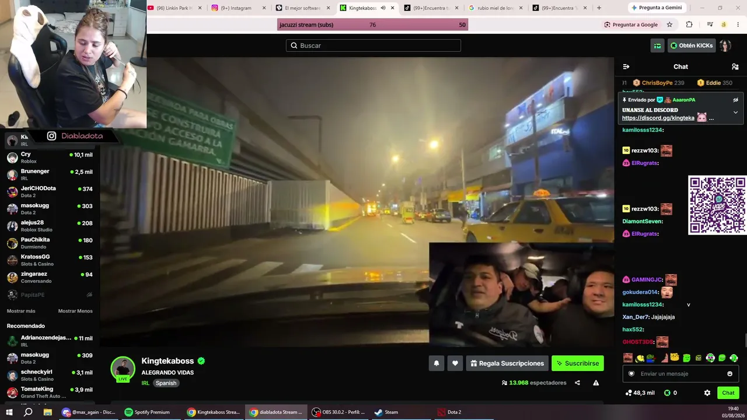Viewport: 747px width, 420px height.
Task: Switch to El mejor software tab
Action: pos(302,8)
